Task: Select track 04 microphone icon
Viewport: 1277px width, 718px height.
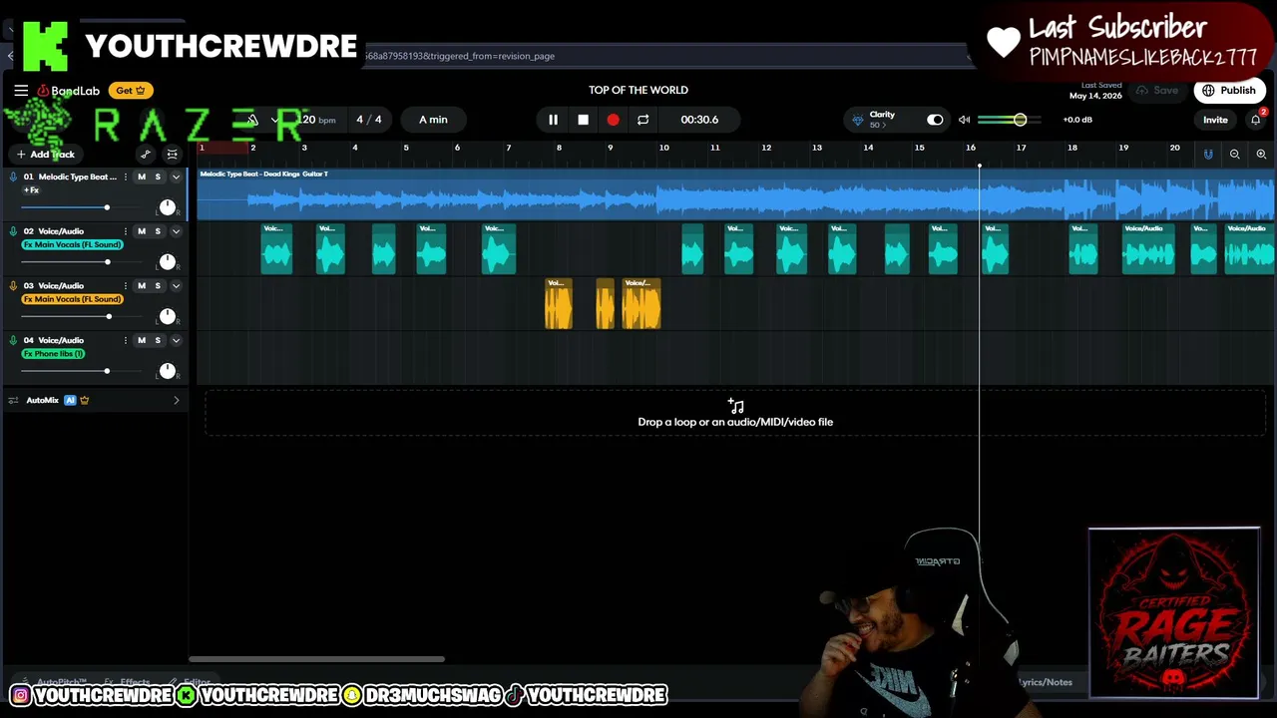Action: click(13, 341)
